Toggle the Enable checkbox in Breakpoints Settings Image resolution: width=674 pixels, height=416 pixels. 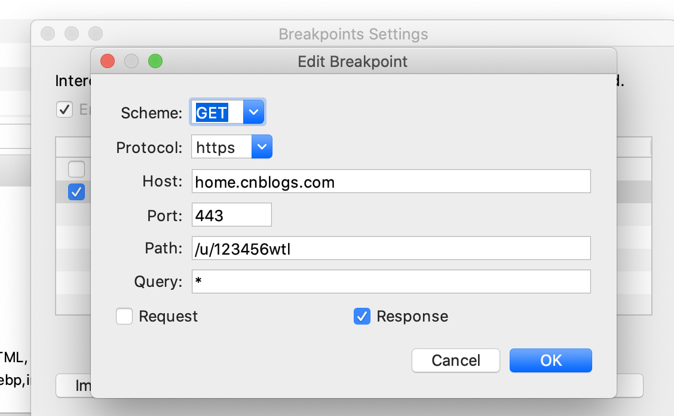click(64, 109)
